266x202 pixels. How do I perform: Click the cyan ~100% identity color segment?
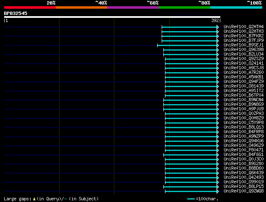click(x=236, y=7)
